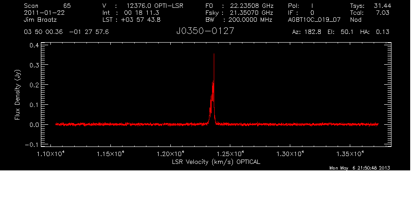Click the y-axis tick label '0.3'
This screenshot has width=418, height=213.
34,65
